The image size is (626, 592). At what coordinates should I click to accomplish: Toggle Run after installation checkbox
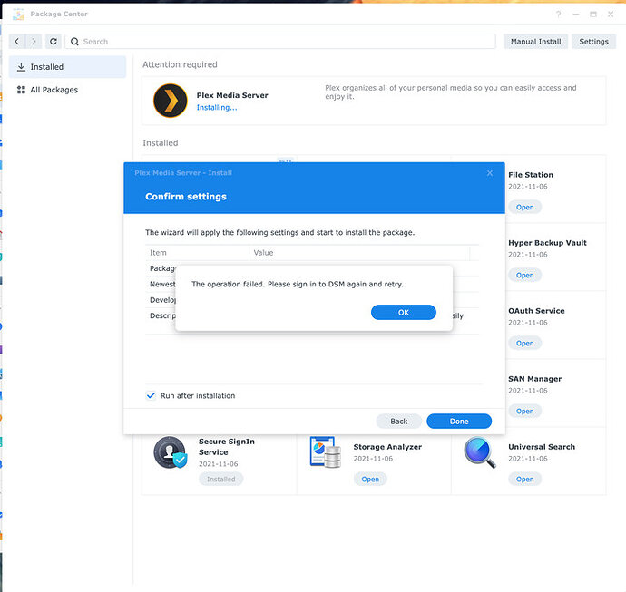(151, 396)
